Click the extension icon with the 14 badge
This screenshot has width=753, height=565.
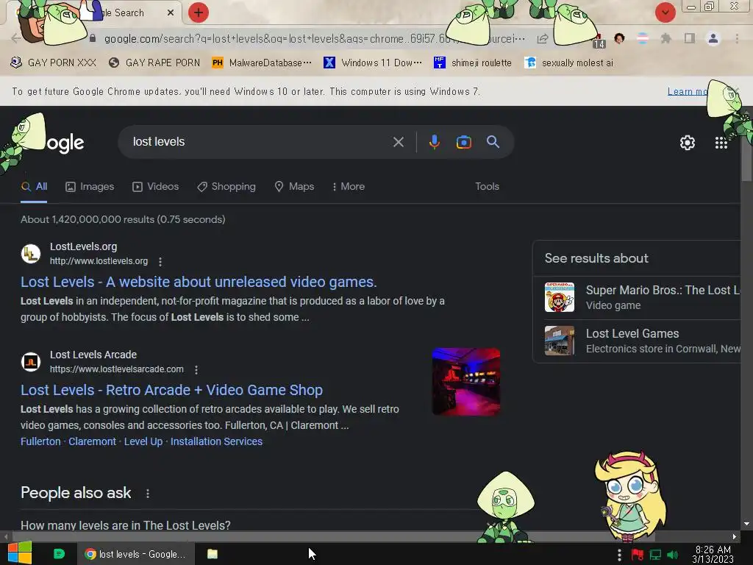coord(599,40)
